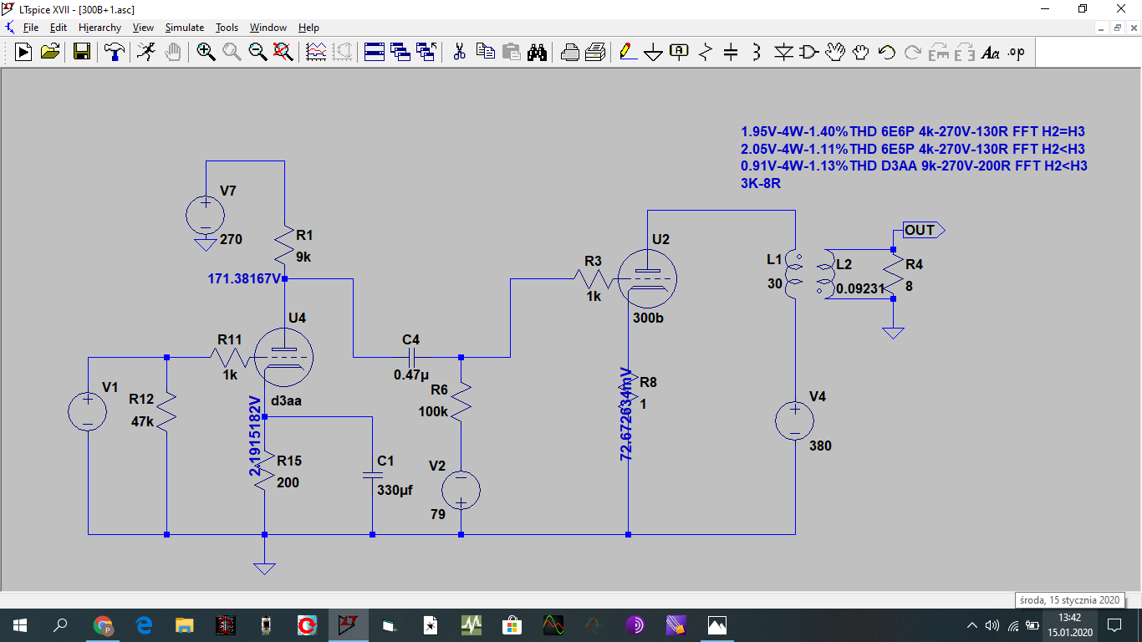Click the Print printer icon
1142x642 pixels.
(x=570, y=52)
